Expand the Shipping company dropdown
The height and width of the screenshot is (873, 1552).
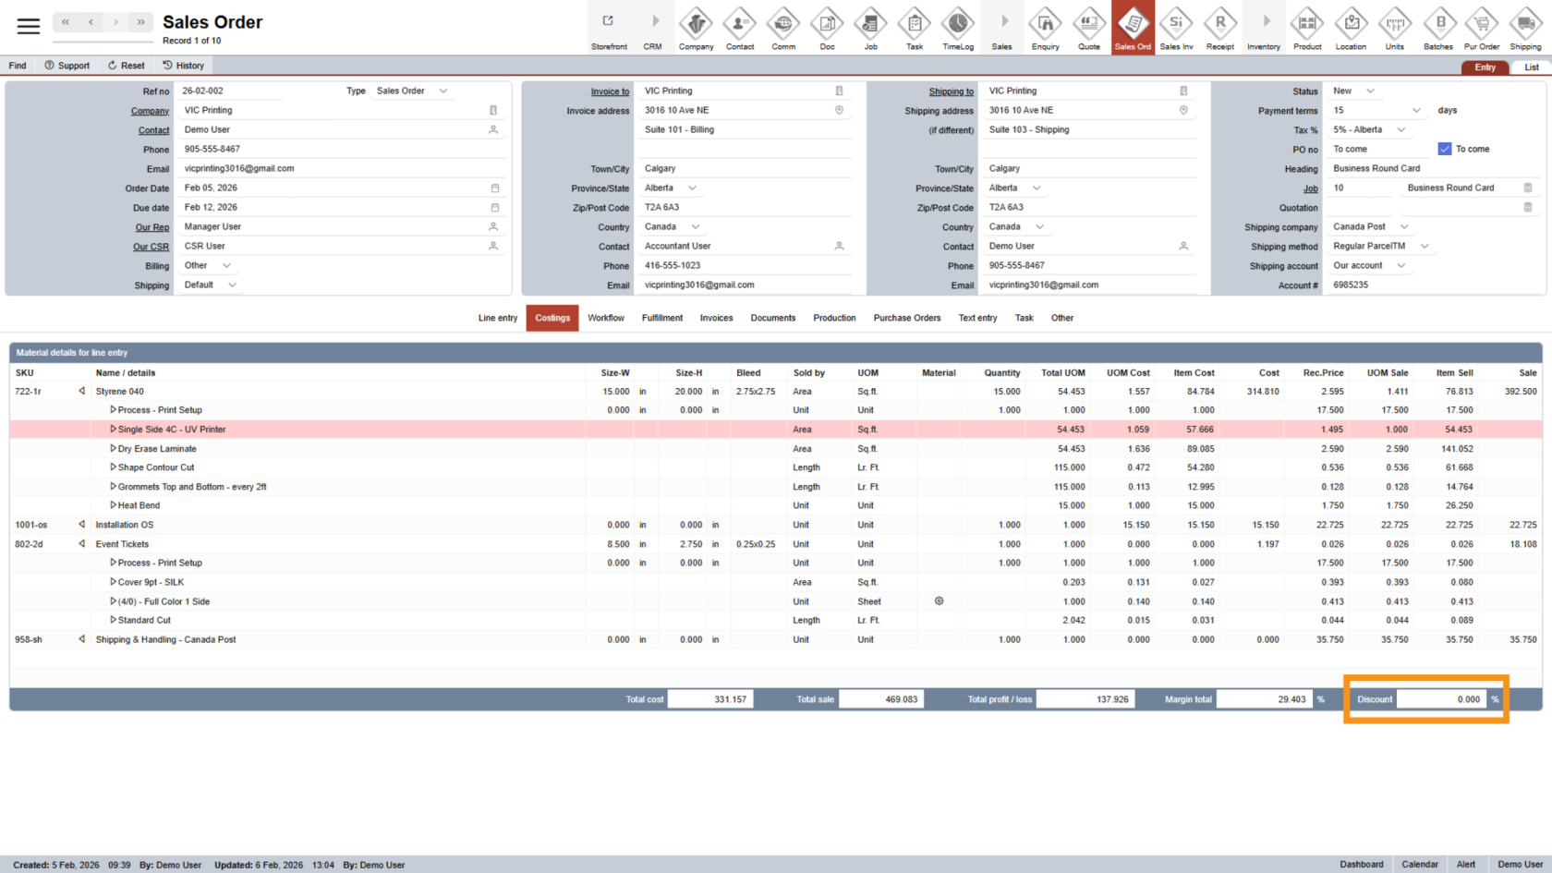pos(1404,227)
